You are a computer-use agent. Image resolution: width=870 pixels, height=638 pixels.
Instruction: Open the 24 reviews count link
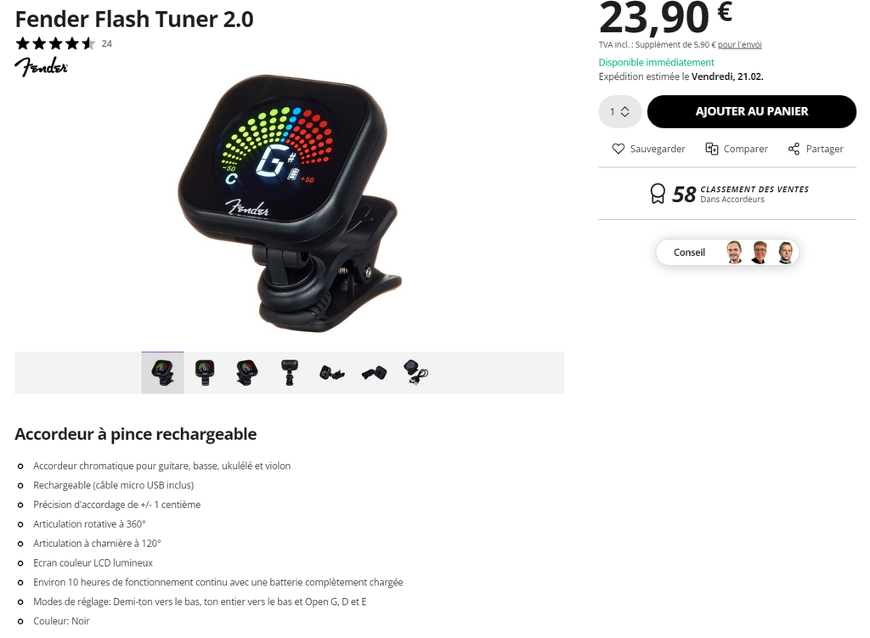click(106, 44)
